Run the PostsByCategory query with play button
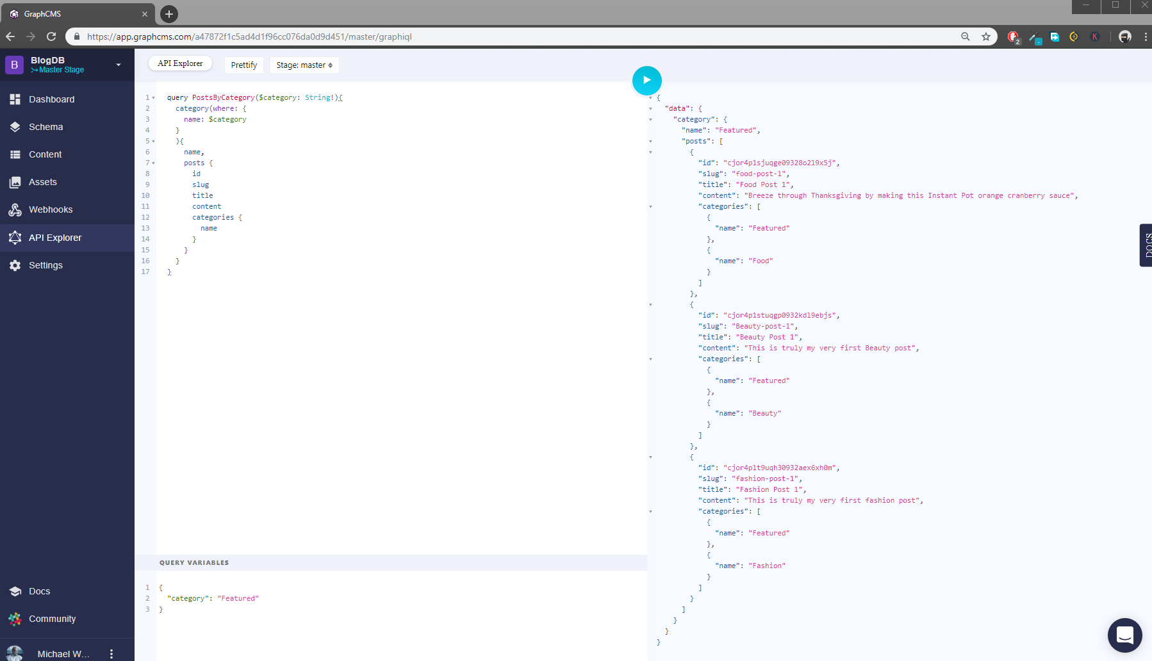1152x661 pixels. coord(646,80)
